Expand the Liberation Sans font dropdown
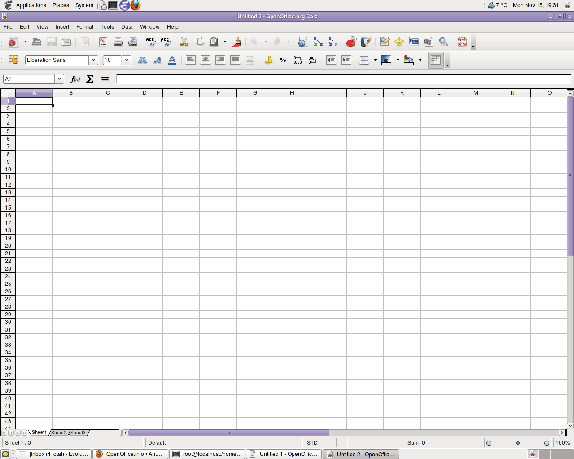 pyautogui.click(x=93, y=60)
